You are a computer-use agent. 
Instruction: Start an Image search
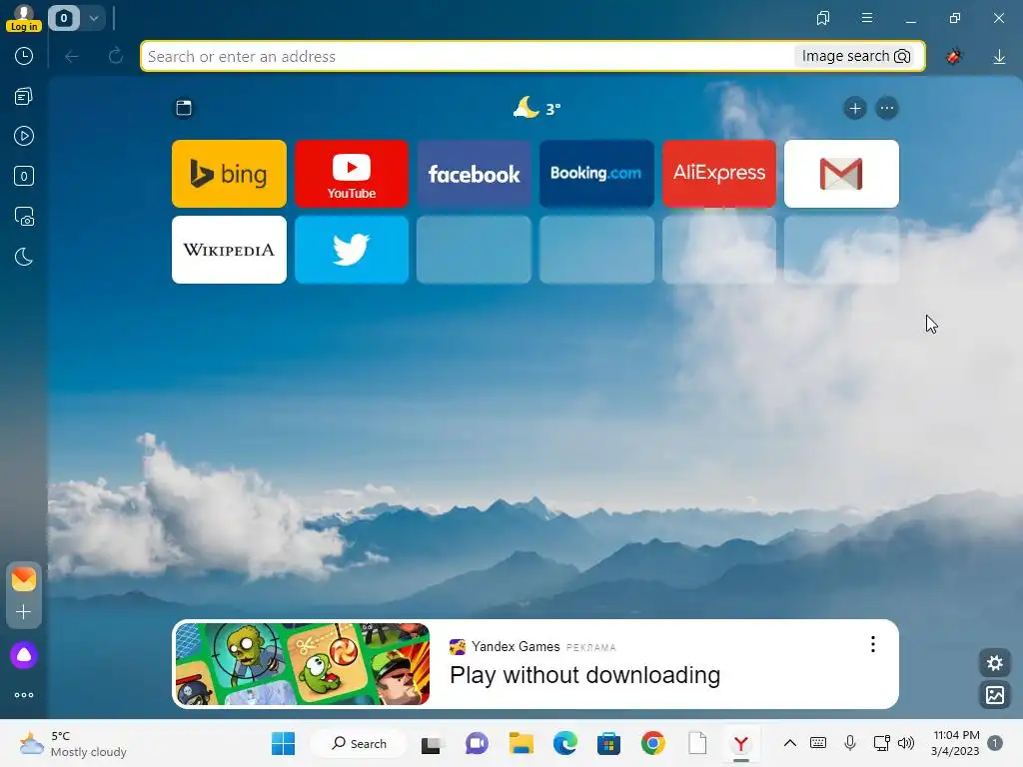[x=855, y=56]
